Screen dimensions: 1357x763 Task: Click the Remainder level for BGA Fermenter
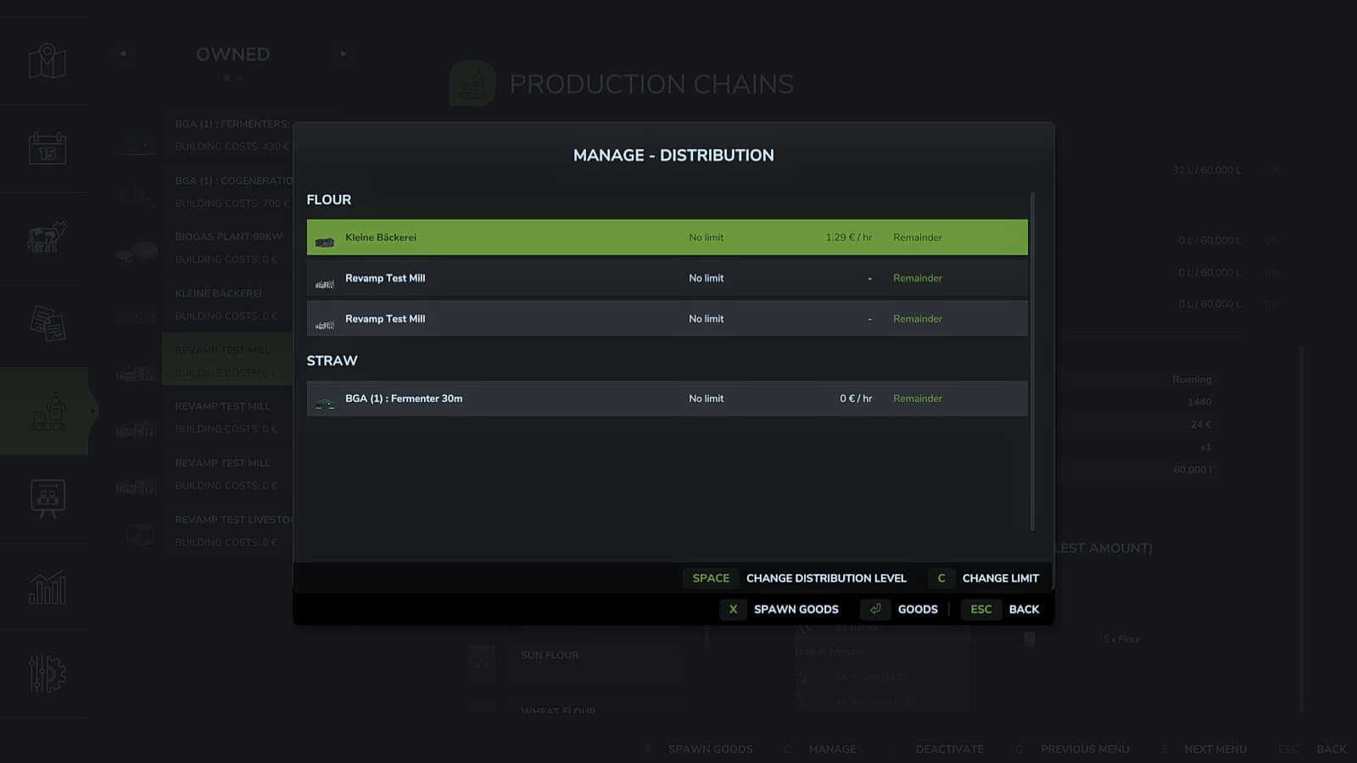(x=917, y=398)
